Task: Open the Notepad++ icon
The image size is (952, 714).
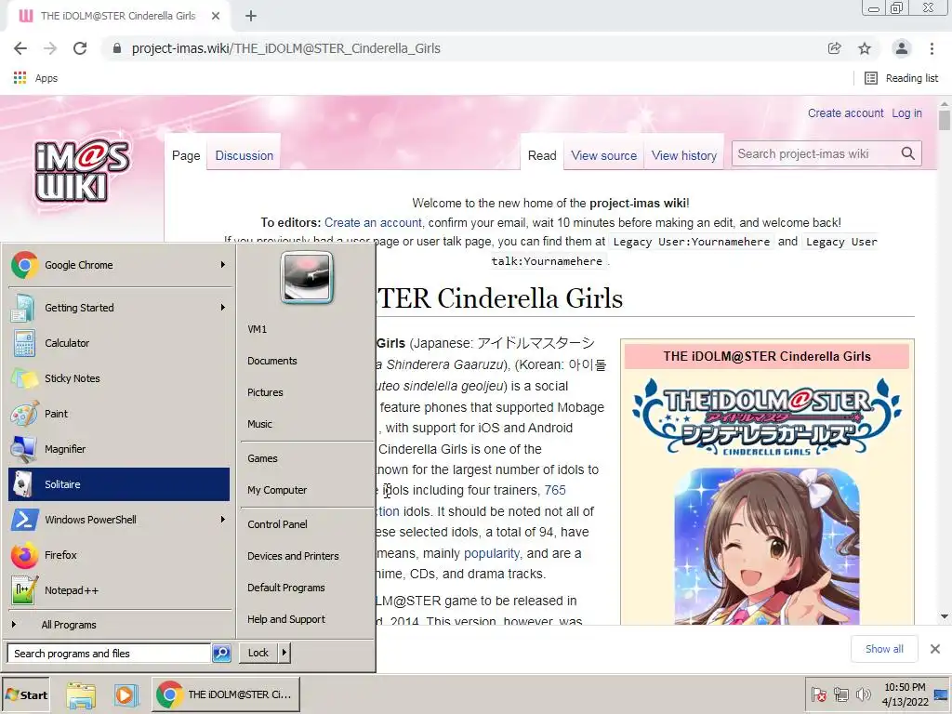Action: [24, 590]
